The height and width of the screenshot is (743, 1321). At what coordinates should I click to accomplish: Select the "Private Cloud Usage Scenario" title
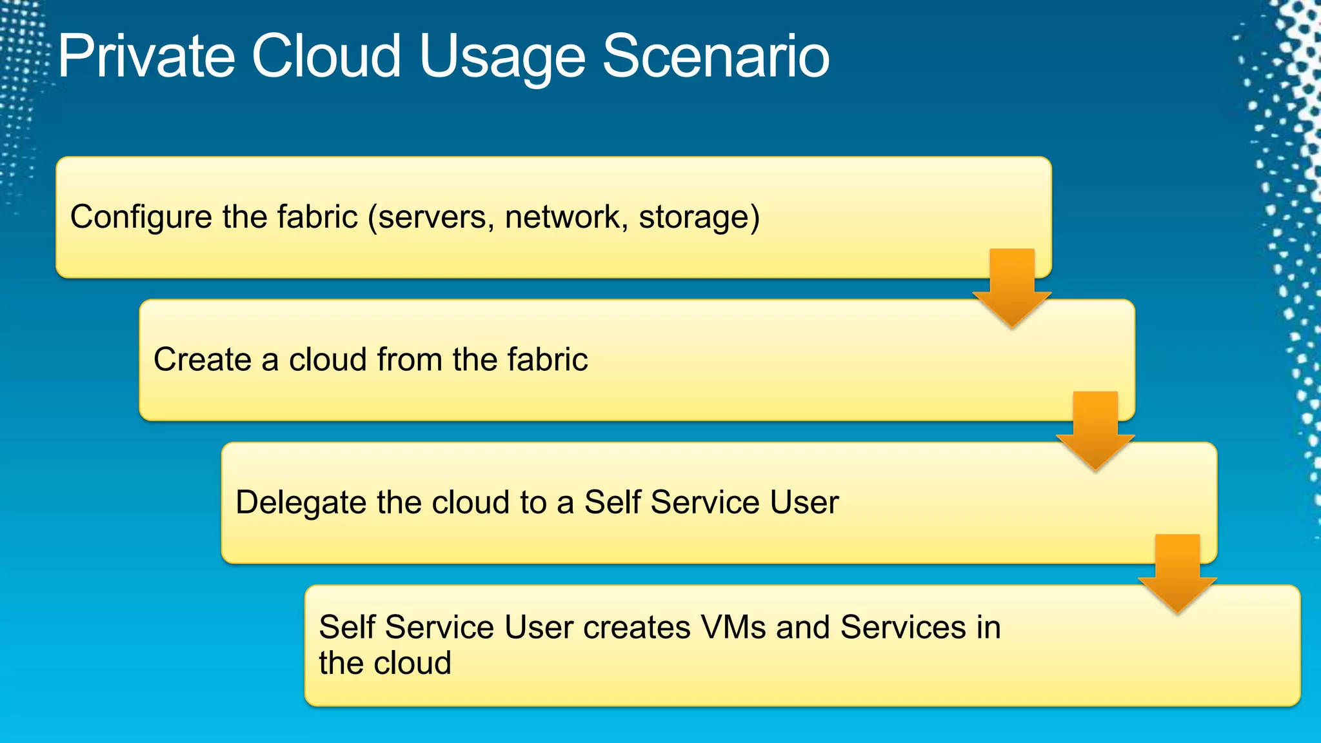tap(443, 57)
